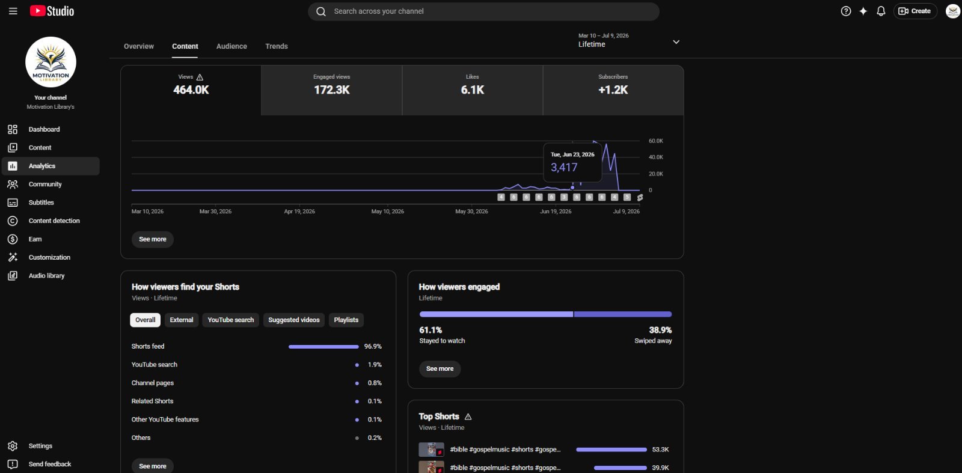Click the Other YouTube features row
The width and height of the screenshot is (962, 473).
click(x=257, y=420)
